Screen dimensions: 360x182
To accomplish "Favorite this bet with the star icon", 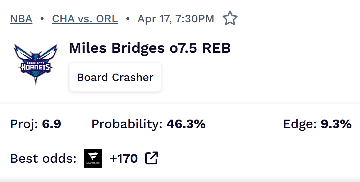I will point(230,18).
